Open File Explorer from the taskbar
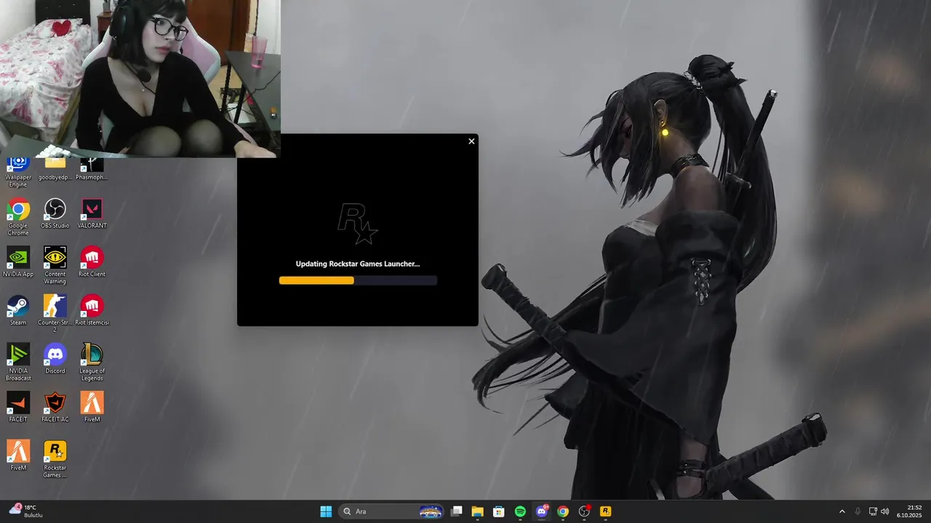 pyautogui.click(x=477, y=511)
